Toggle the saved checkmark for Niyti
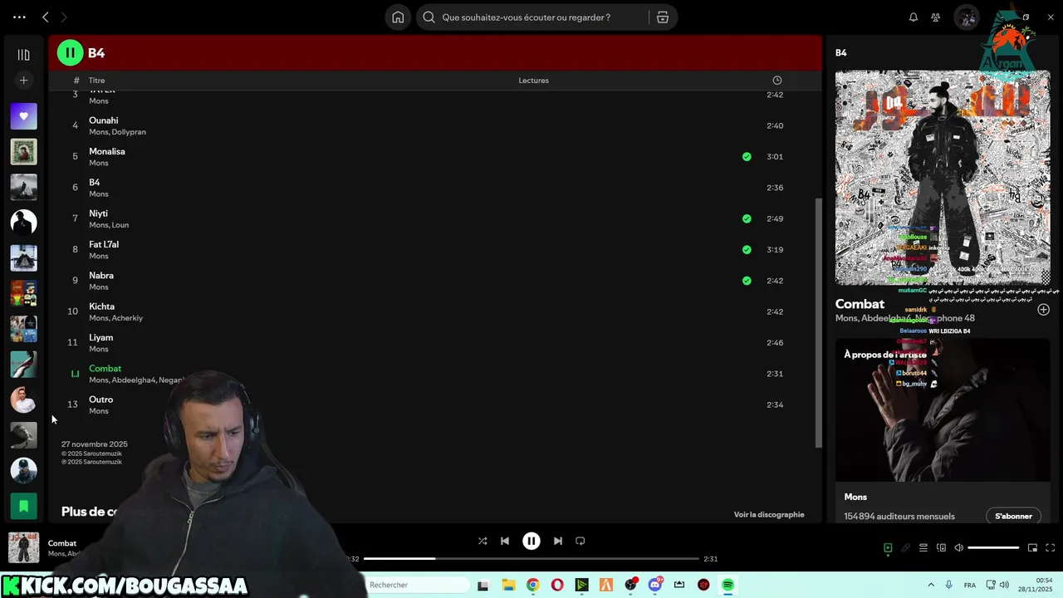This screenshot has height=598, width=1063. pos(747,218)
